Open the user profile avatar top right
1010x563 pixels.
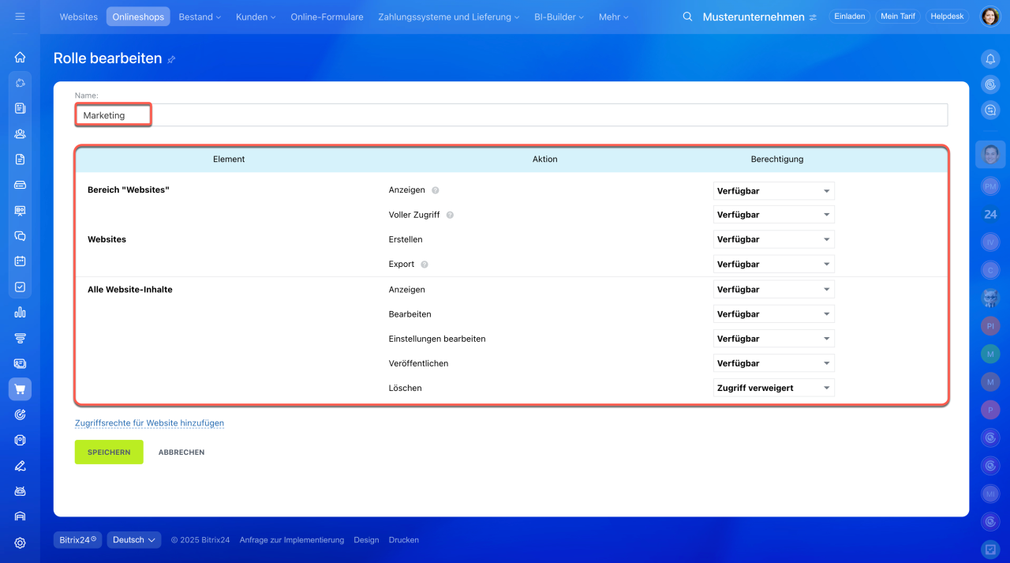989,17
